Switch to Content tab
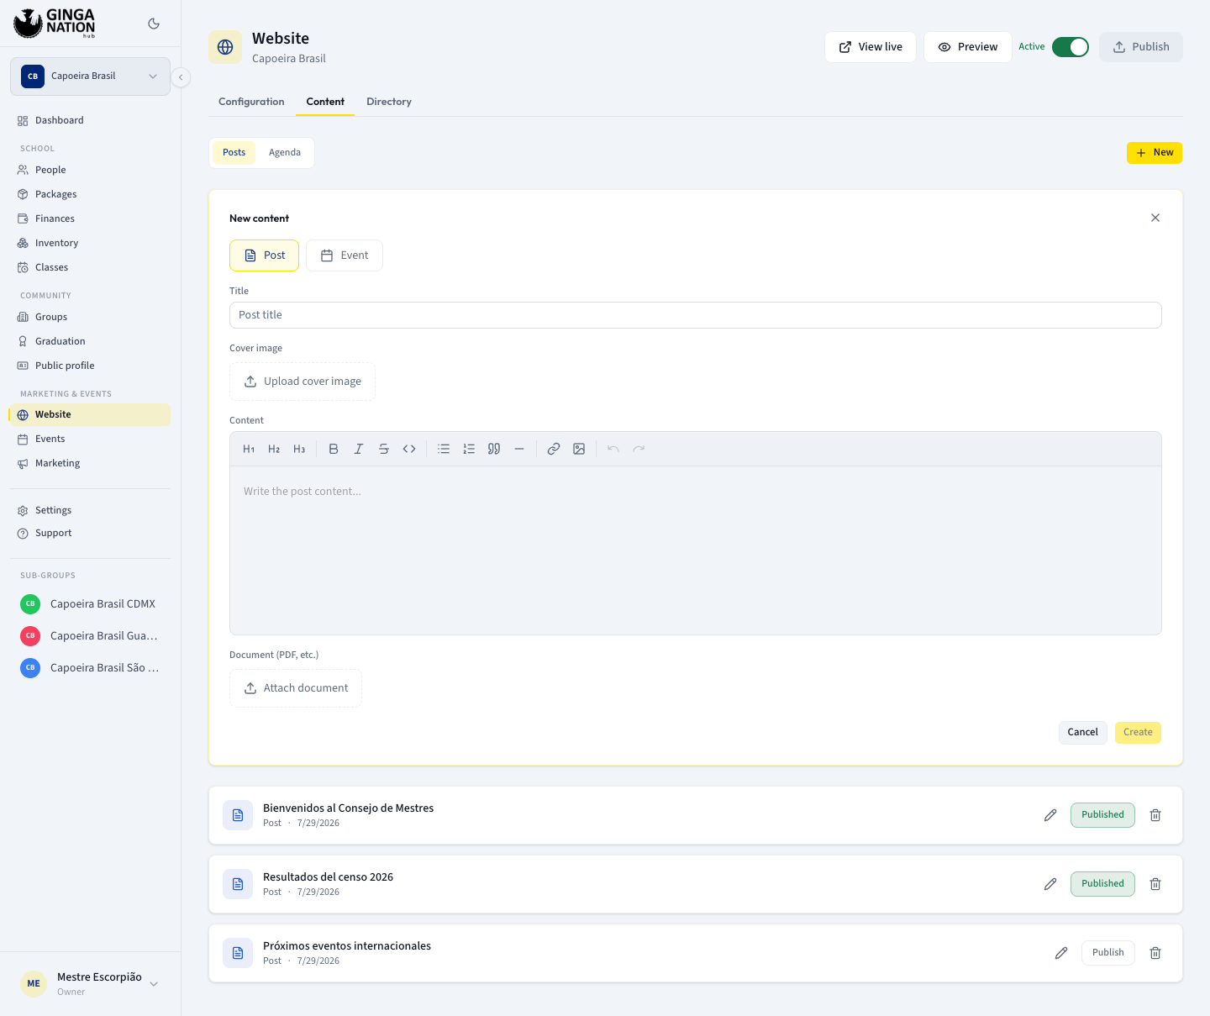1210x1016 pixels. pyautogui.click(x=325, y=102)
